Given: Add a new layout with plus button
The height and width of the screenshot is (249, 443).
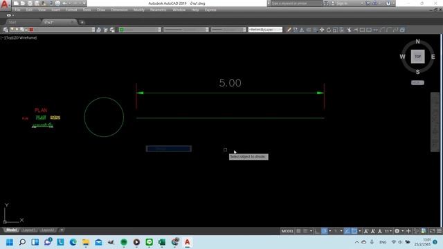Looking at the screenshot, I should tap(62, 230).
